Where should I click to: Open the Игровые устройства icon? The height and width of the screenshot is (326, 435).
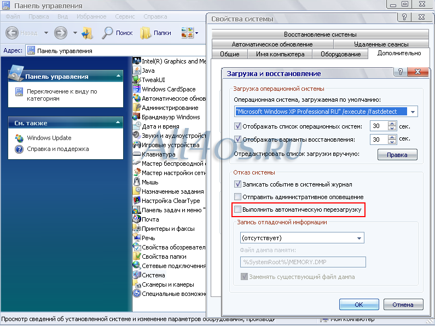coord(137,145)
